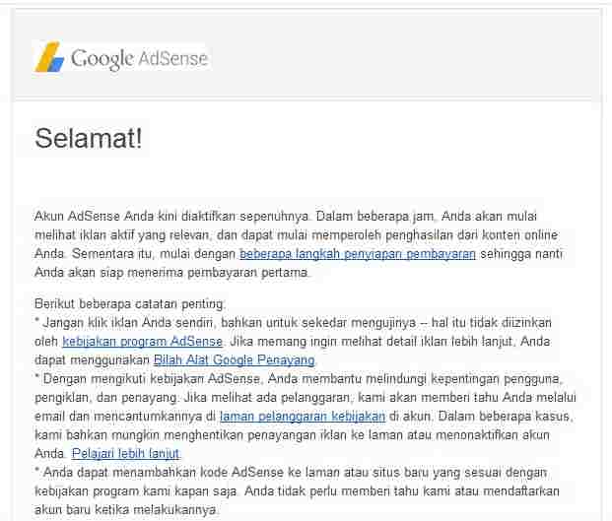
Task: Click the text 'Akun AdSense Anda kini diaktifkan sepenuhnya'
Action: (x=171, y=216)
